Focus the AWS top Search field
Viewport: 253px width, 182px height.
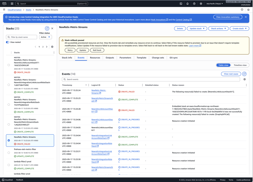[x=52, y=4]
